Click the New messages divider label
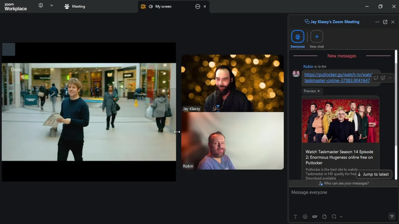This screenshot has width=399, height=224. (342, 56)
